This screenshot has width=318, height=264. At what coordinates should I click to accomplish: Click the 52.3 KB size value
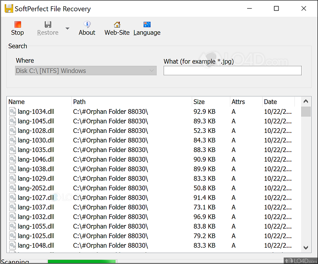pos(204,131)
